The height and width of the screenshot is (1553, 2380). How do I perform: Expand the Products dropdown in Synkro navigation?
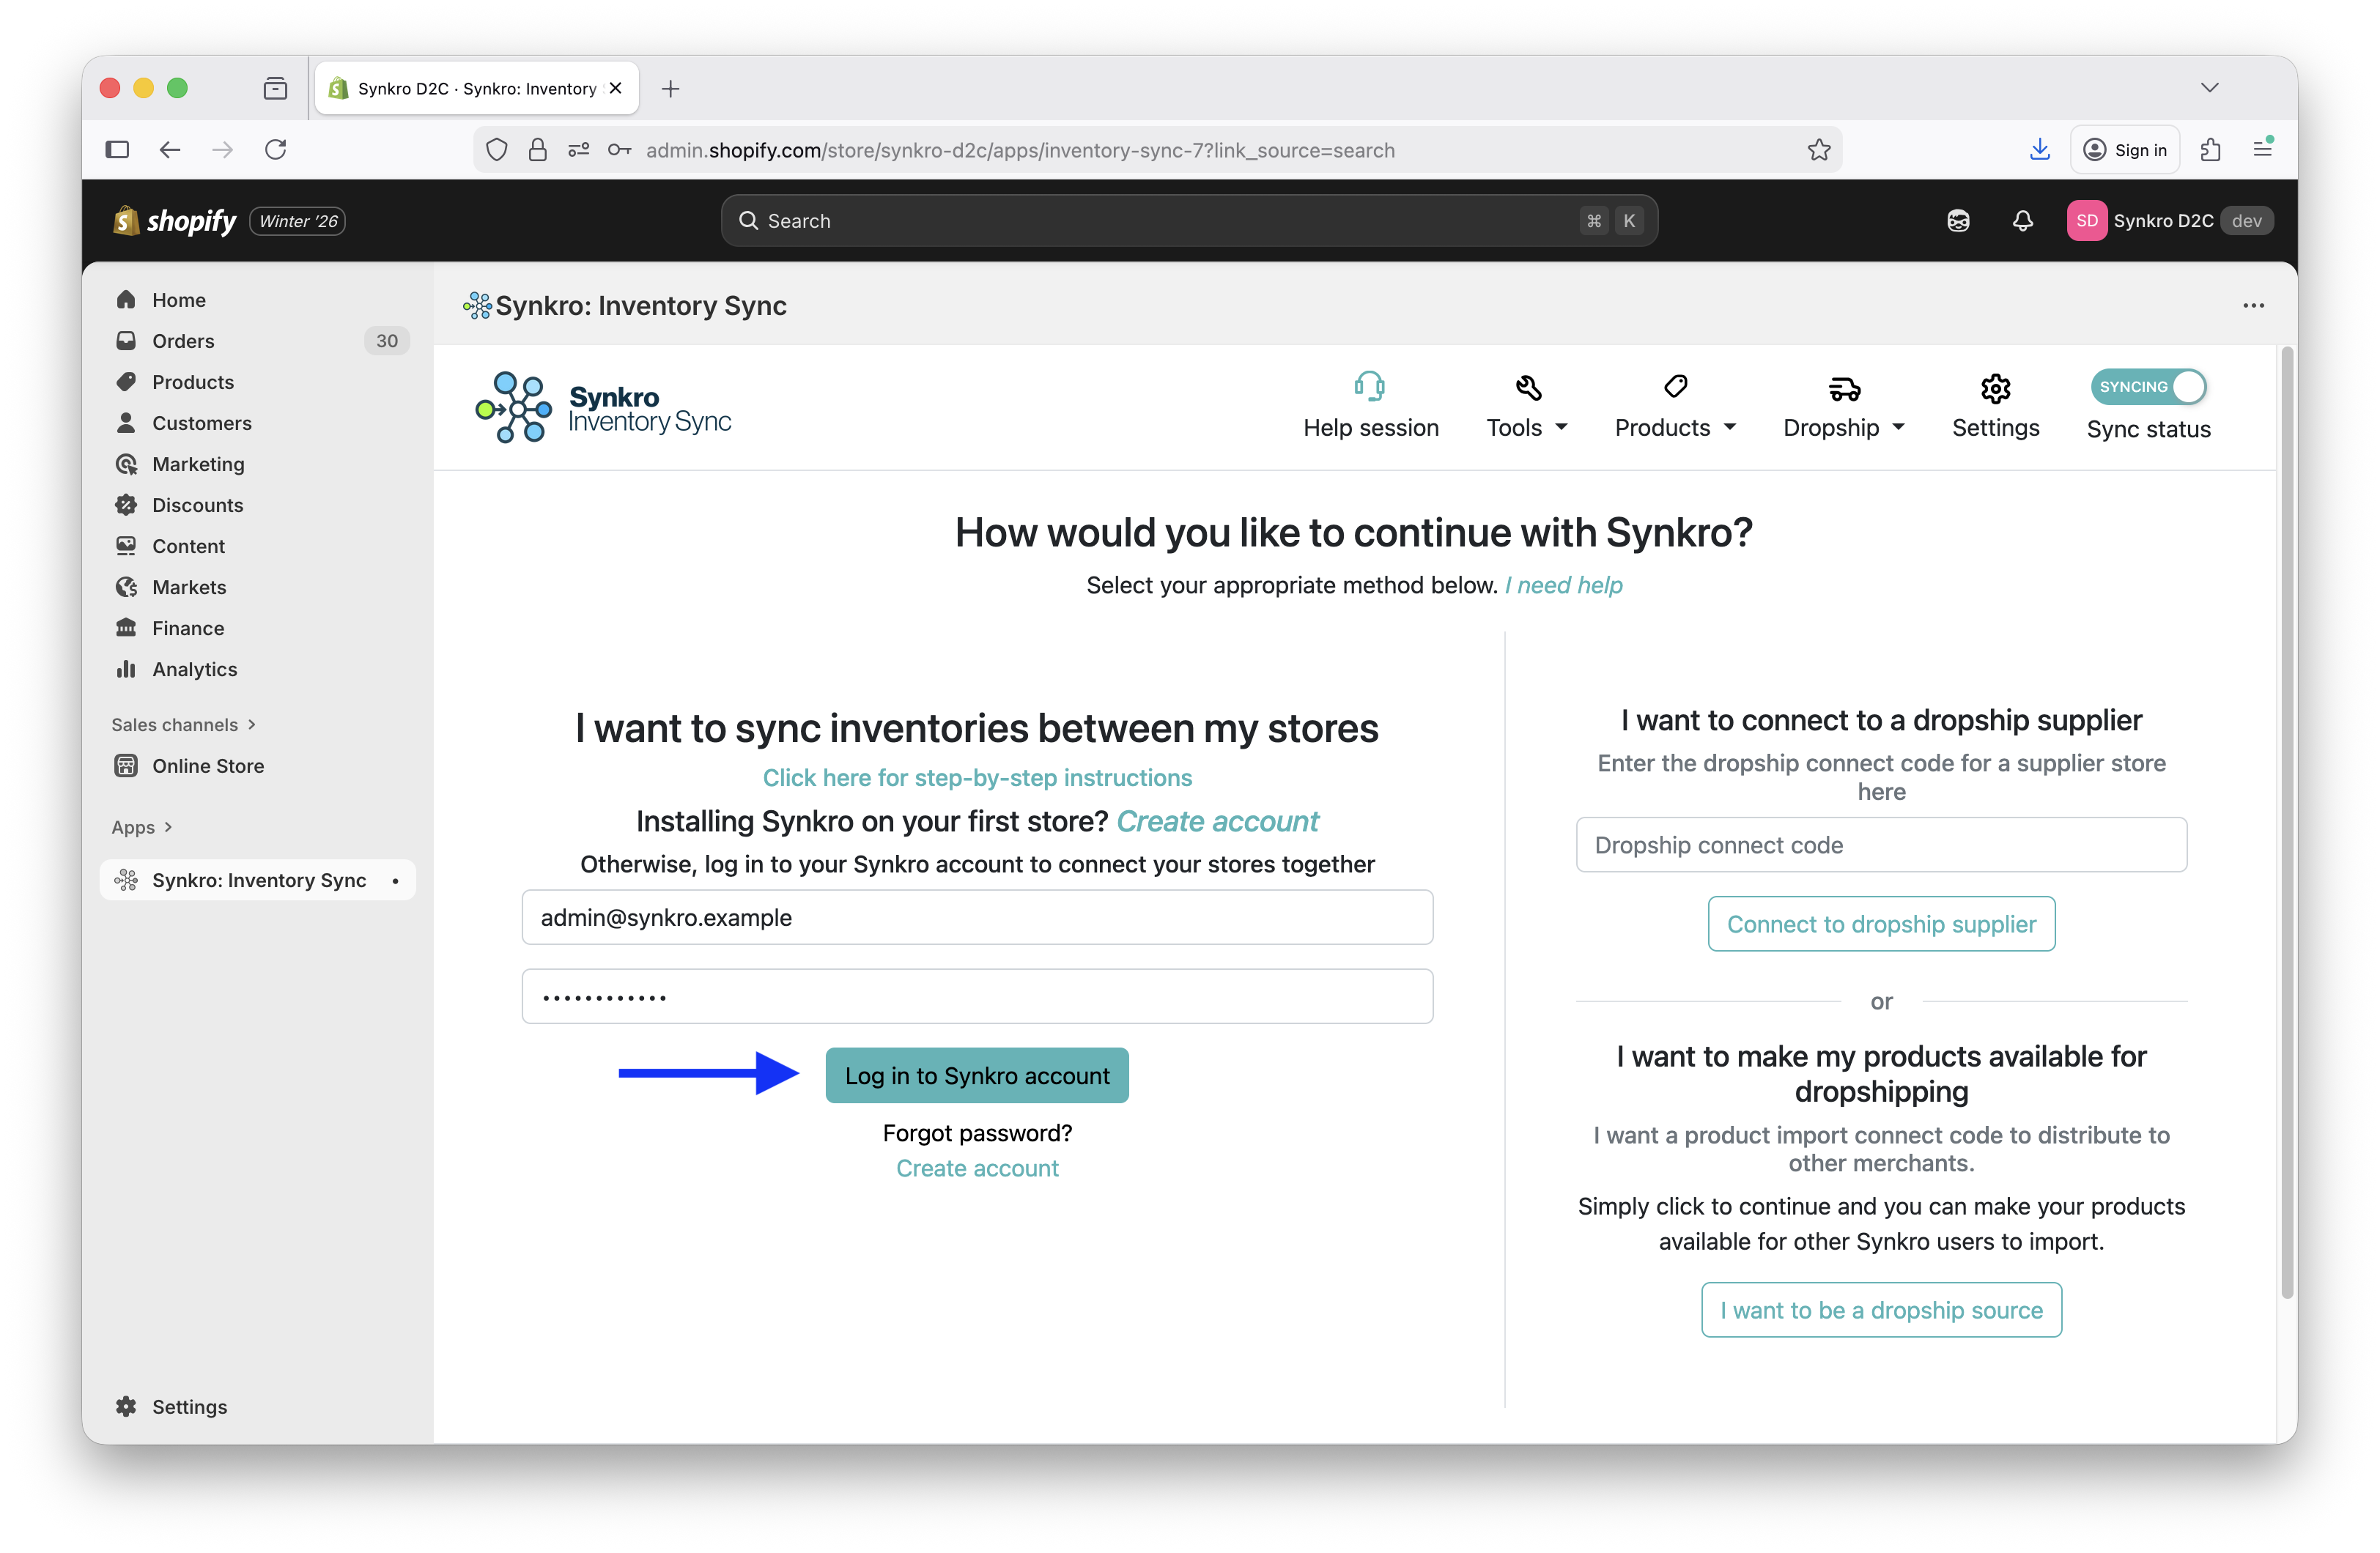[1674, 427]
